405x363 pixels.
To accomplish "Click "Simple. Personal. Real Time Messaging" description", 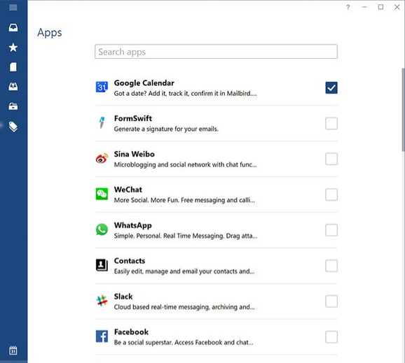I will pyautogui.click(x=186, y=236).
